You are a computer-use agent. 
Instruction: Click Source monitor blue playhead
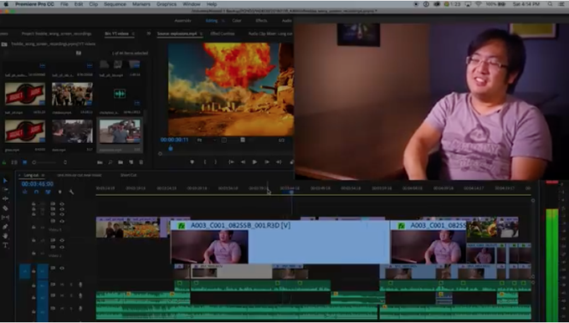click(171, 148)
